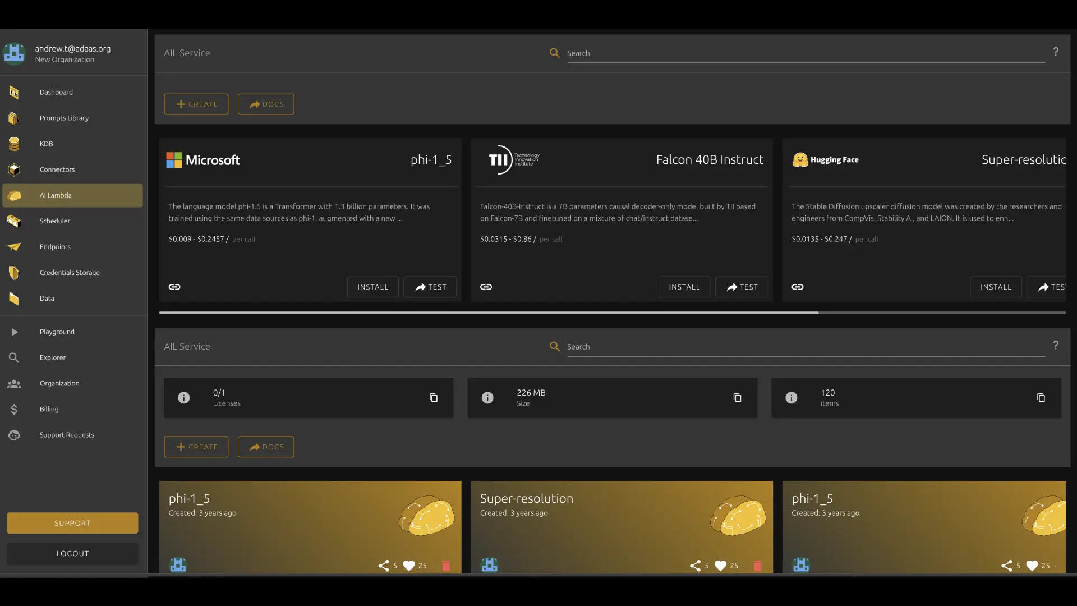Screen dimensions: 1077x606
Task: Open the Explorer magnifier icon
Action: (x=14, y=357)
